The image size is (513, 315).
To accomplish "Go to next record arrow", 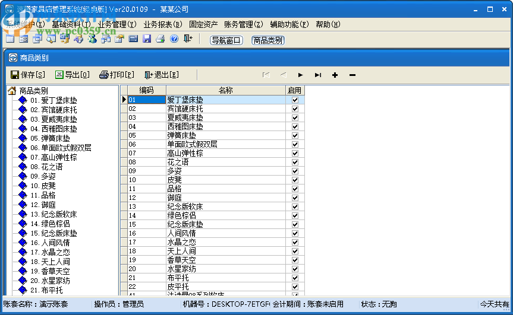I will pos(300,75).
